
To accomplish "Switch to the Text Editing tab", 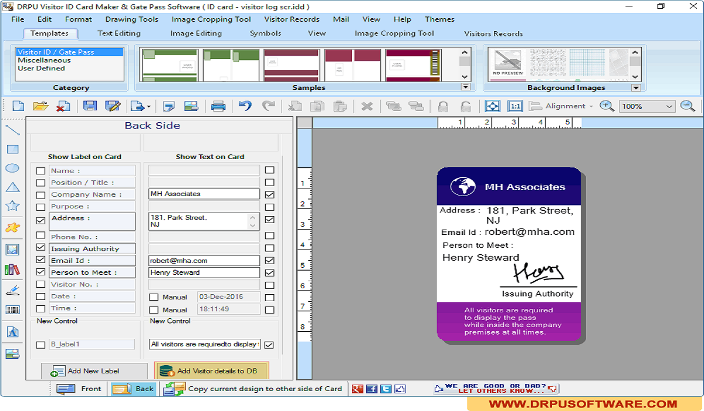I will tap(119, 33).
